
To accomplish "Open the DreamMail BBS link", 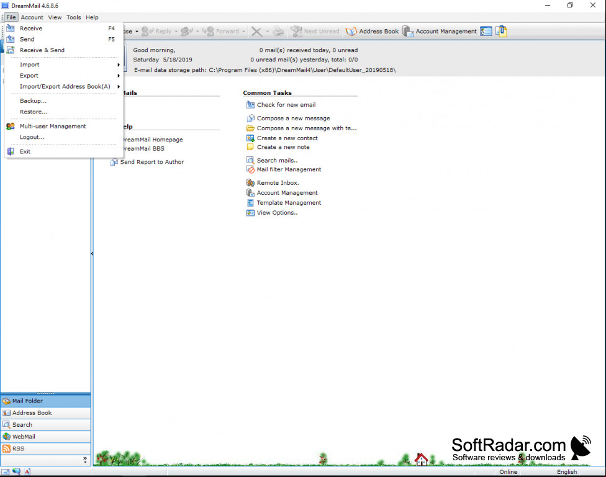I will [x=143, y=148].
